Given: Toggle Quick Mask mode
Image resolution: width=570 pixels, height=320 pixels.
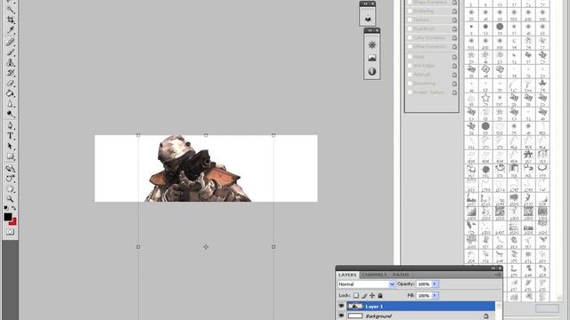Looking at the screenshot, I should click(x=10, y=231).
